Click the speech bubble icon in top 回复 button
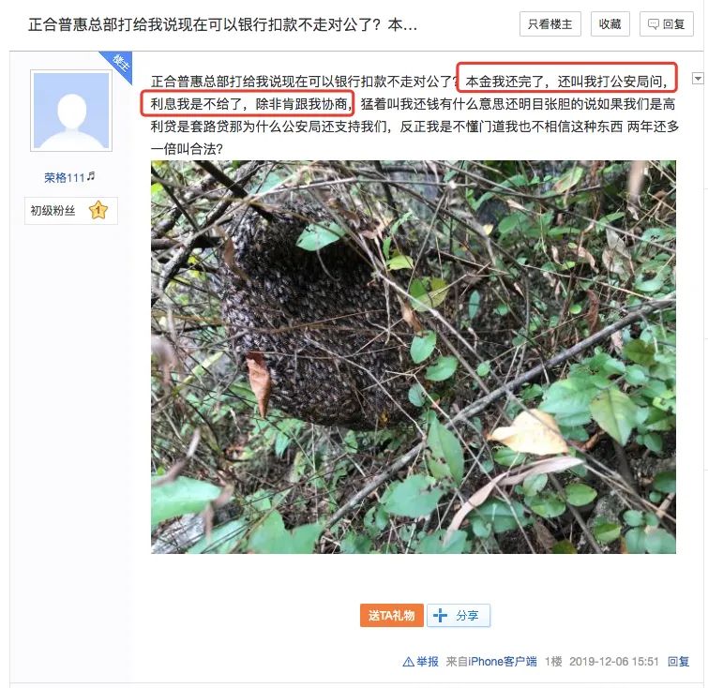 (x=654, y=24)
